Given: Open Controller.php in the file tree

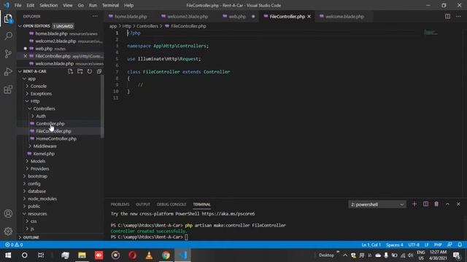Looking at the screenshot, I should (50, 124).
